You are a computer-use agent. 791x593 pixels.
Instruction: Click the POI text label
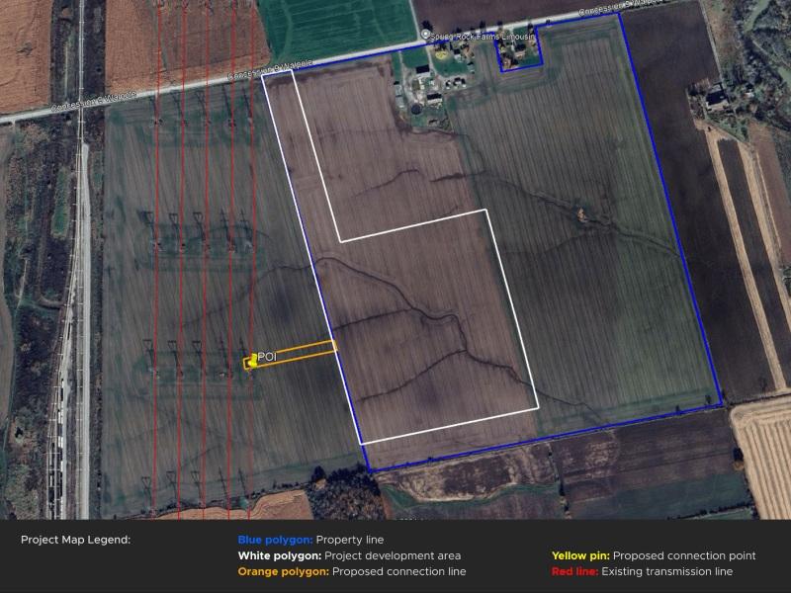267,356
